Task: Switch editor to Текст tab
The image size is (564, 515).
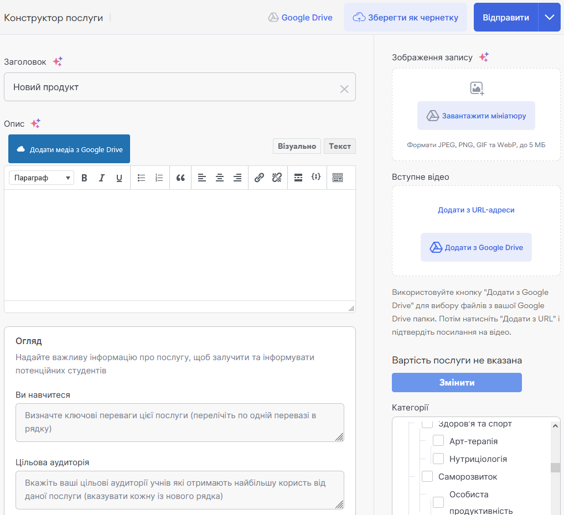Action: coord(339,146)
